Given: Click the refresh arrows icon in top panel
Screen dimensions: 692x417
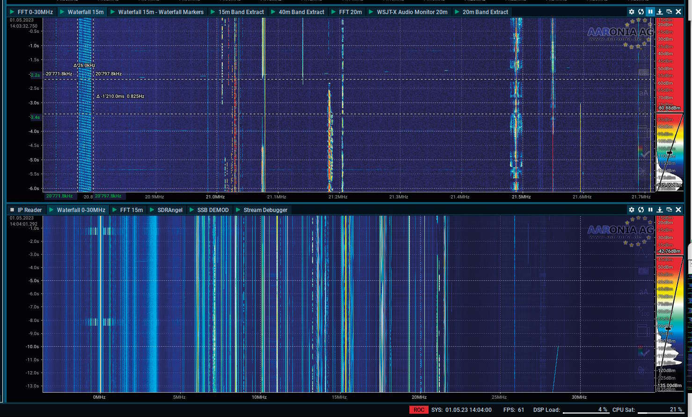Looking at the screenshot, I should point(641,12).
